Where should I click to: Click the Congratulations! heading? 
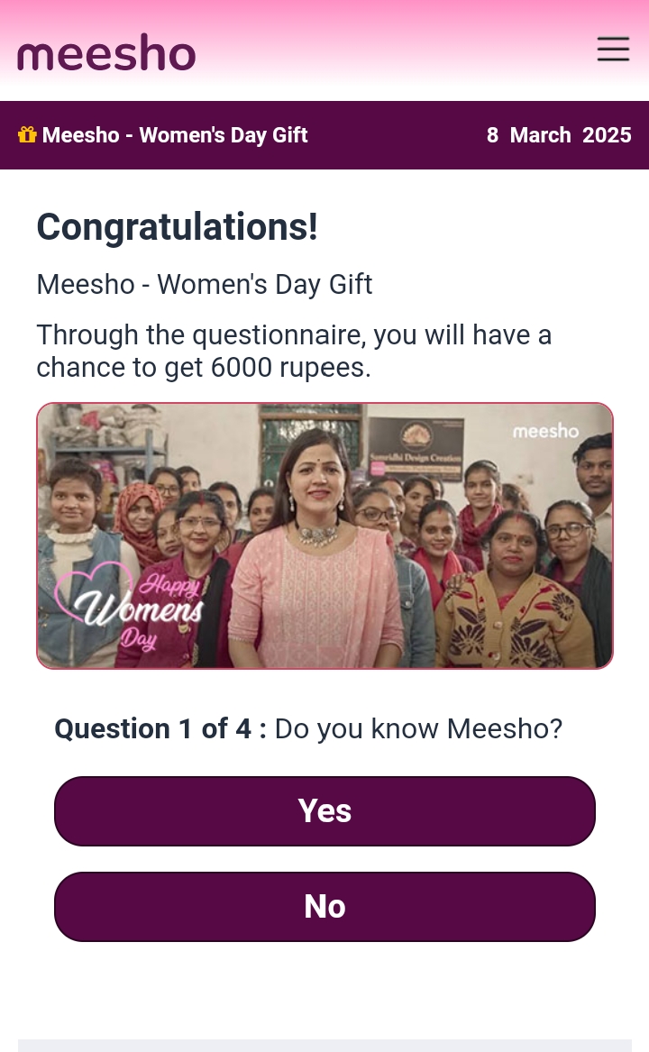pyautogui.click(x=178, y=227)
